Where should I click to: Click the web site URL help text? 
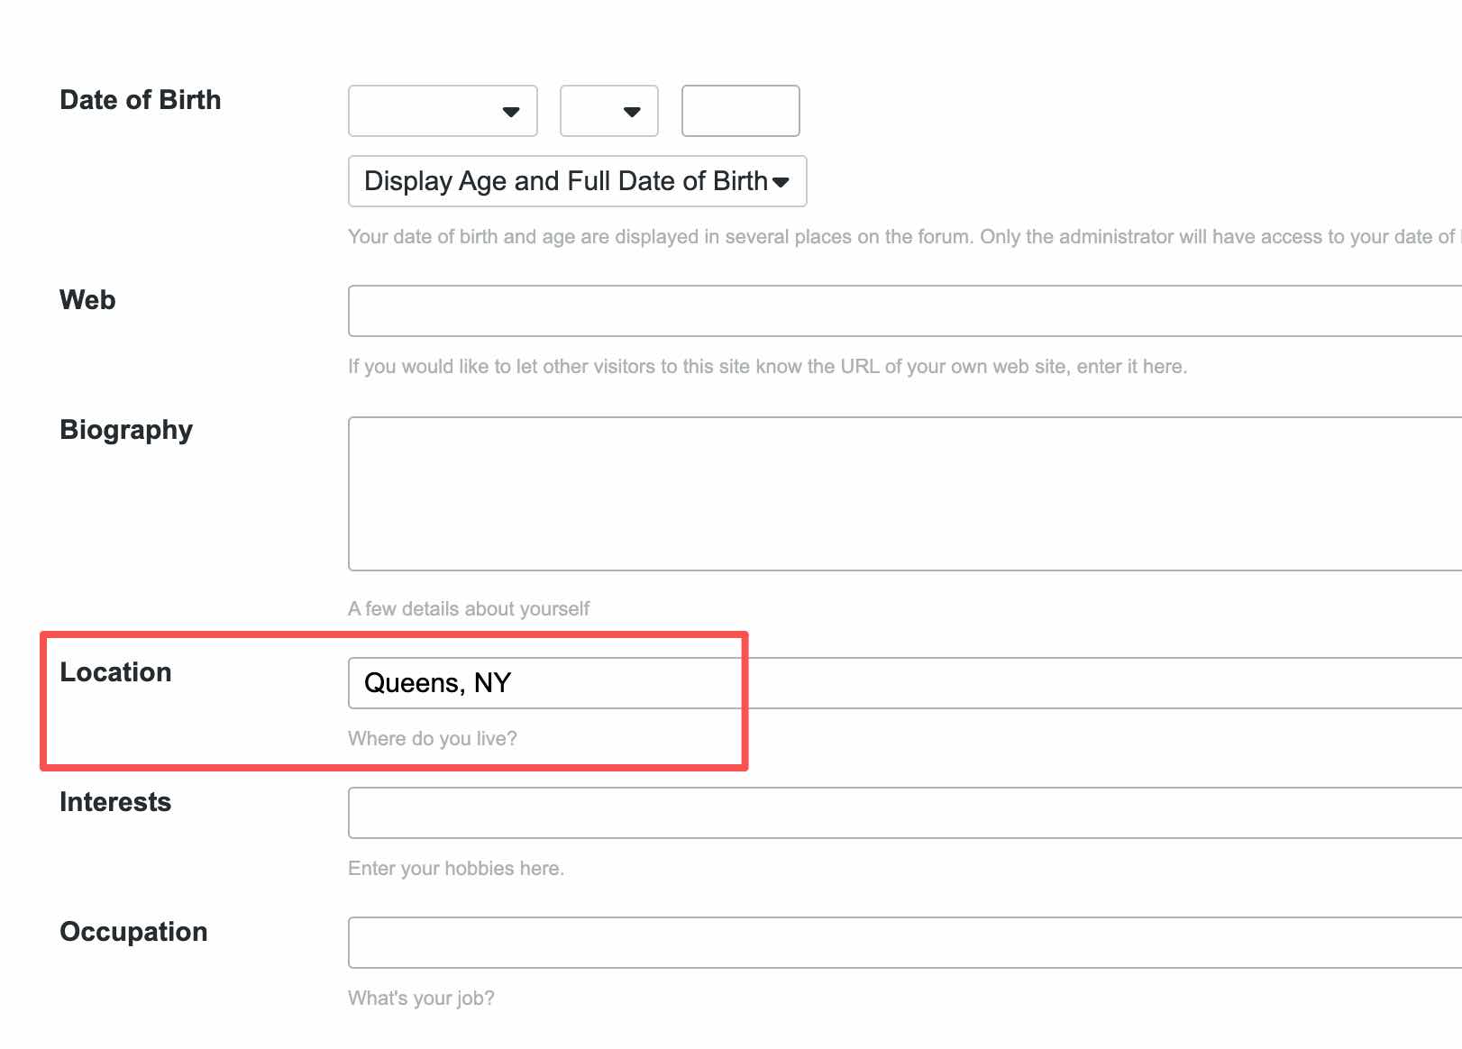click(767, 367)
